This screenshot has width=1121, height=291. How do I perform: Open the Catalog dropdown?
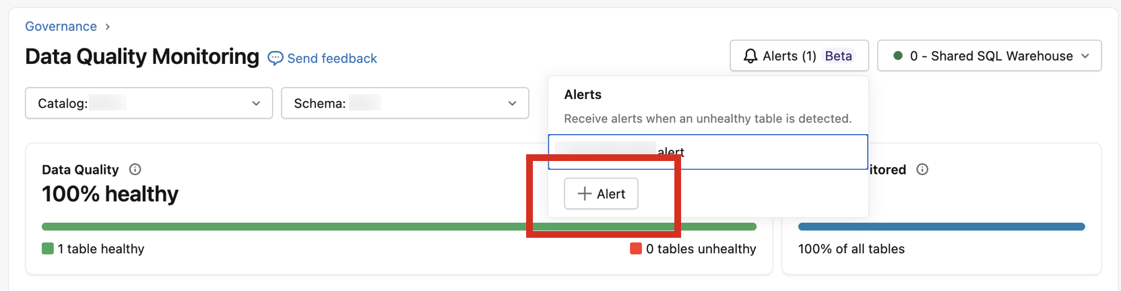148,103
